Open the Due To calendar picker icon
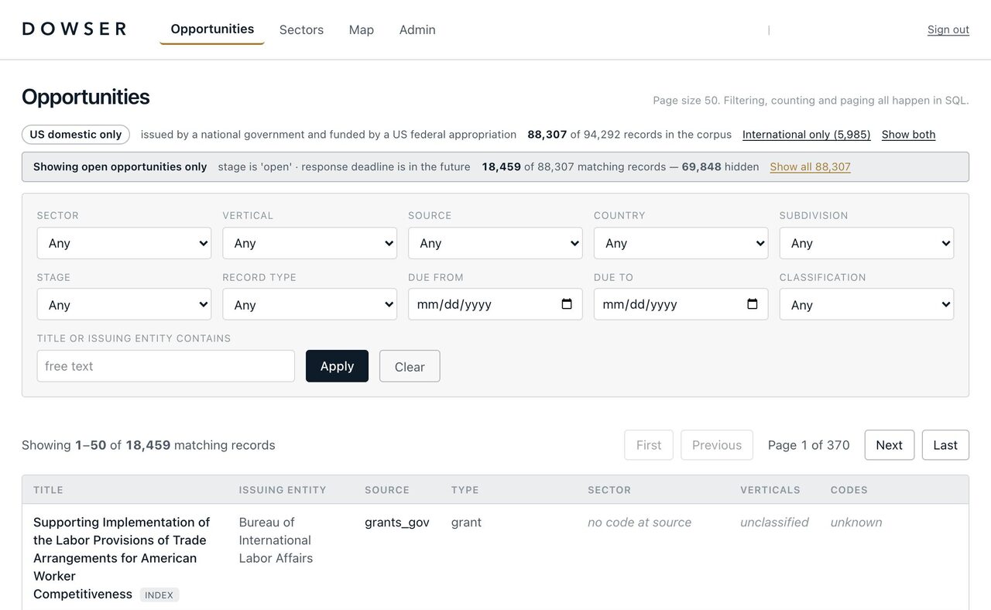991x610 pixels. pyautogui.click(x=753, y=304)
